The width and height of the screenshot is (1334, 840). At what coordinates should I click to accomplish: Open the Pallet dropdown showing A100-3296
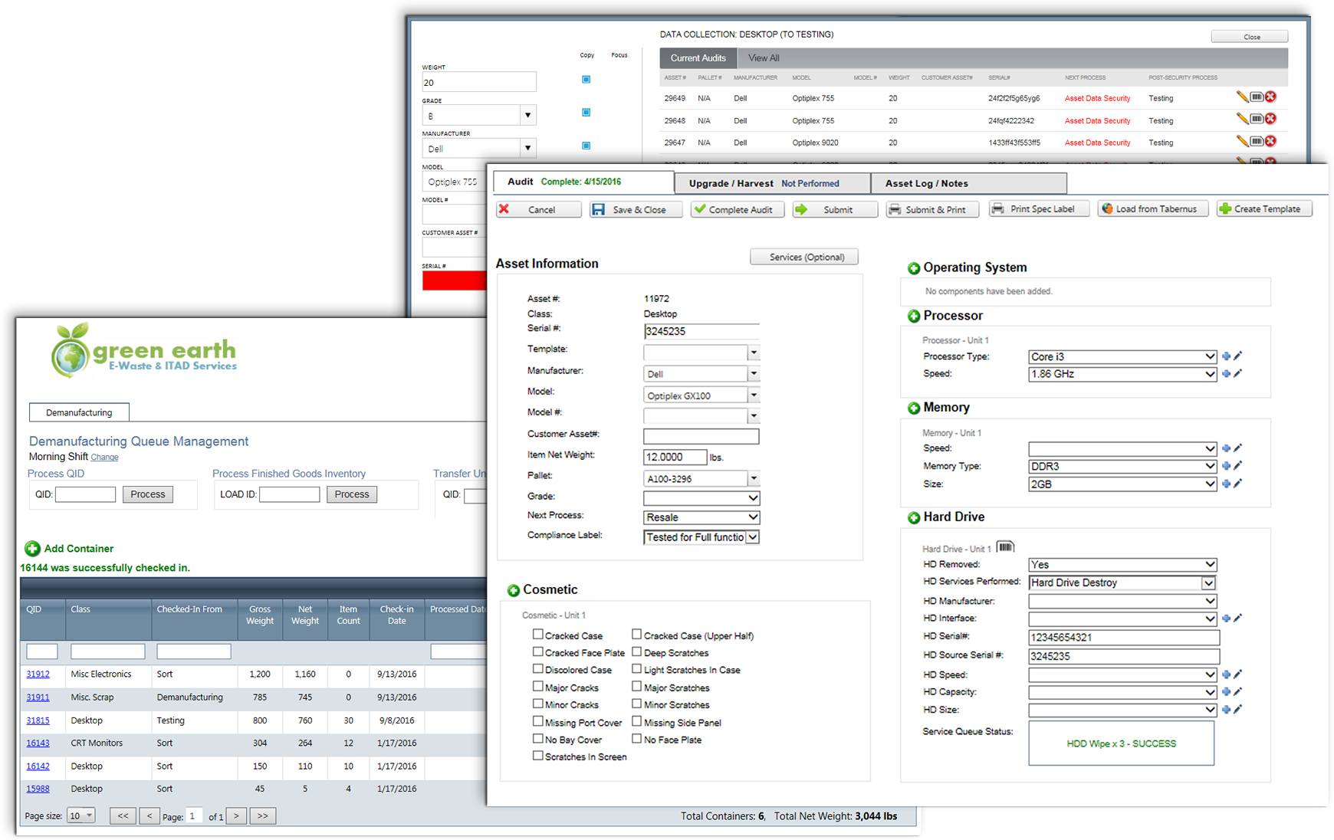[x=701, y=479]
